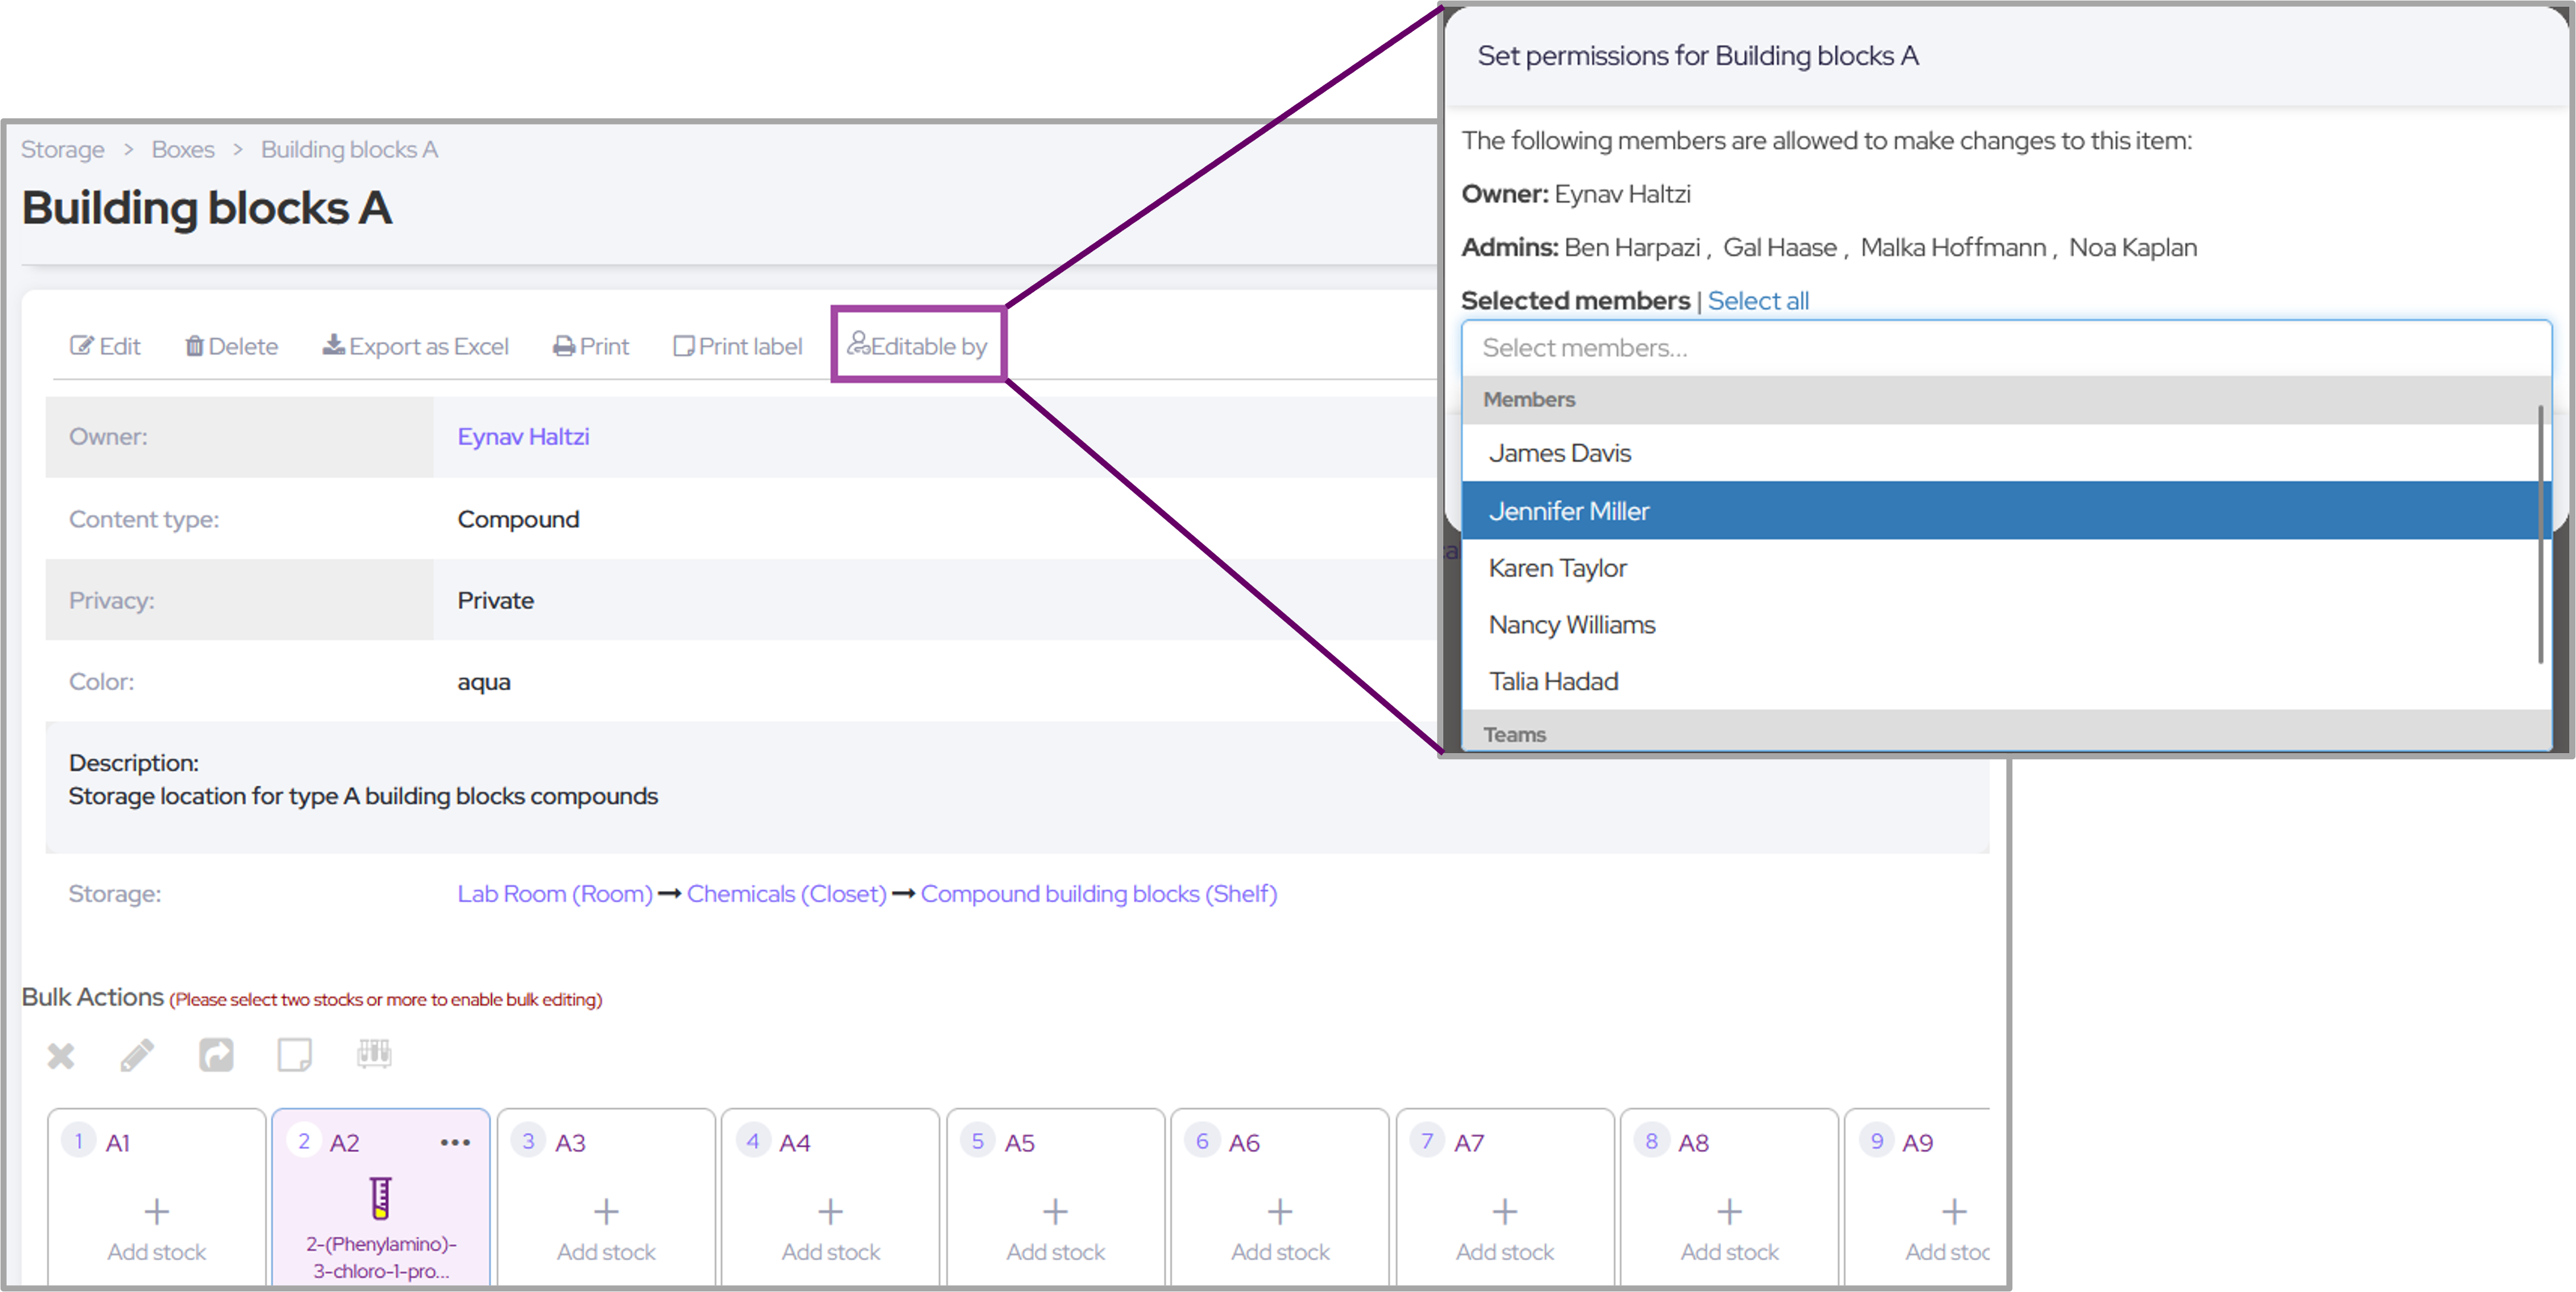The height and width of the screenshot is (1292, 2576).
Task: Click the Delete trash icon
Action: click(194, 346)
